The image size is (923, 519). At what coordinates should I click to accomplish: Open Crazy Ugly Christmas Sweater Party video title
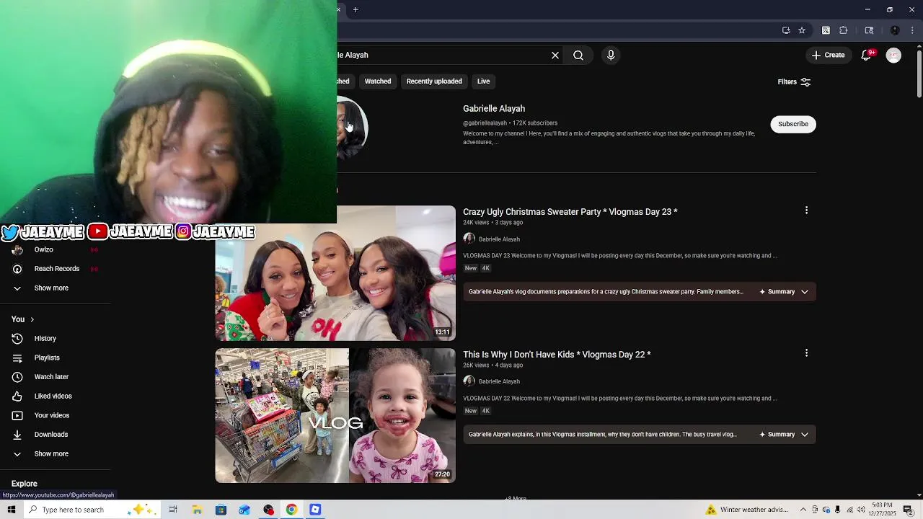click(x=570, y=212)
